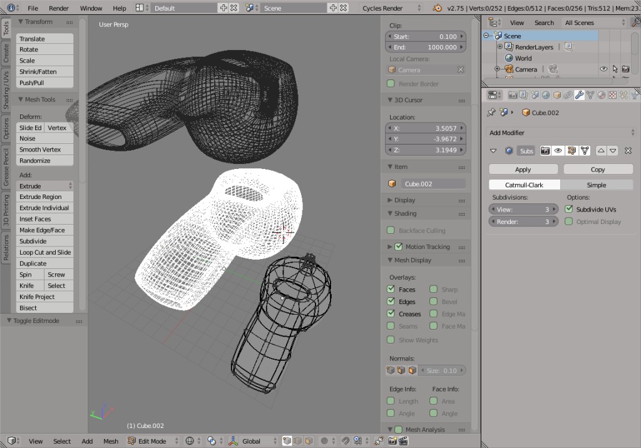Open the Render properties tab with camera icon

[514, 95]
